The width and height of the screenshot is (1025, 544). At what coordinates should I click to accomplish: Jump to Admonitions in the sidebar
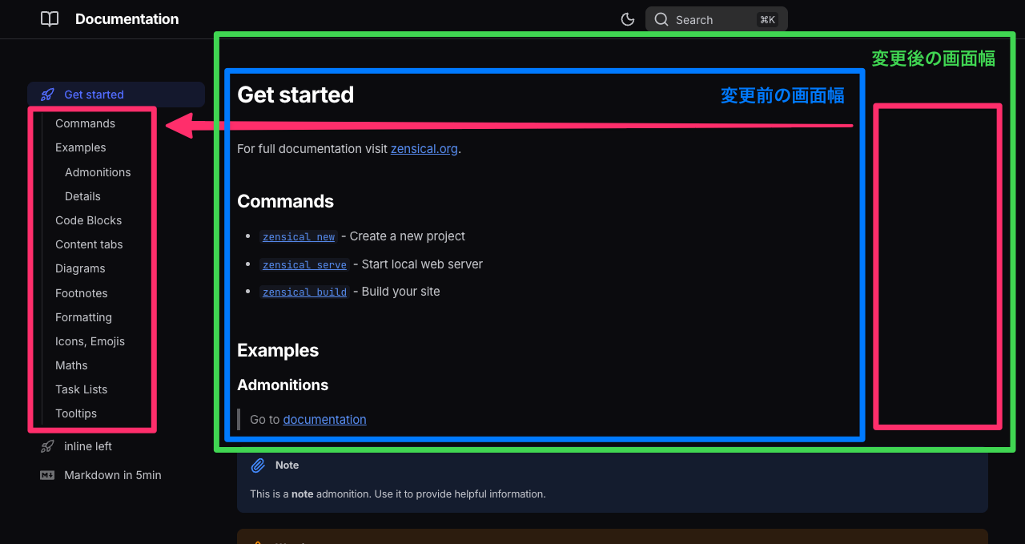(x=98, y=172)
